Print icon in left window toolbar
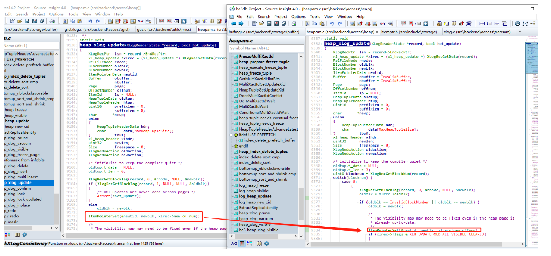The height and width of the screenshot is (256, 551). 52,21
